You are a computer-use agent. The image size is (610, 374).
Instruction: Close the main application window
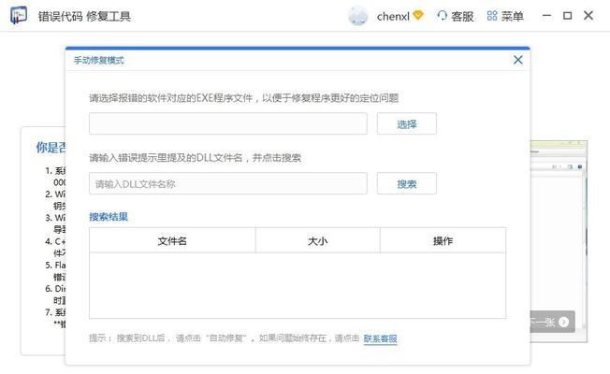[588, 16]
